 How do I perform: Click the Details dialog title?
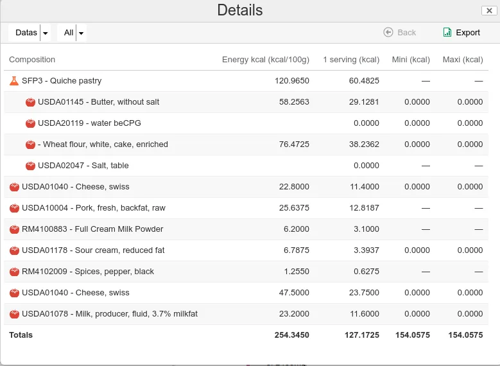[240, 10]
